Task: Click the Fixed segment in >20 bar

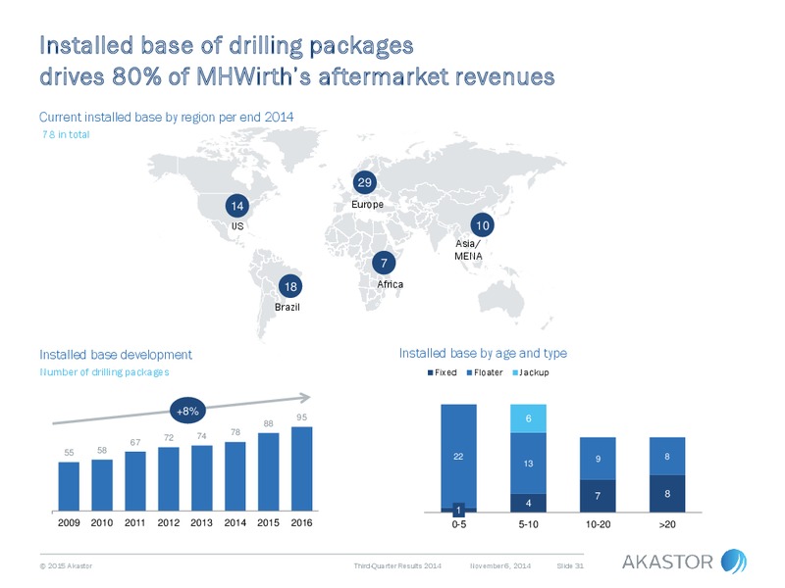Action: coord(667,494)
